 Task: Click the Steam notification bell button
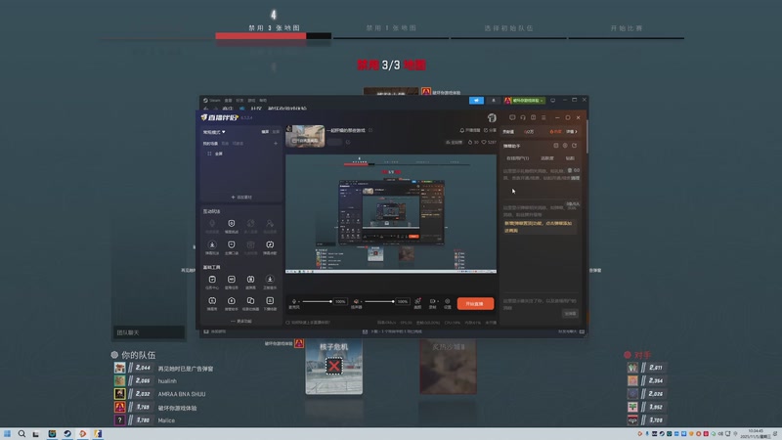coord(494,101)
